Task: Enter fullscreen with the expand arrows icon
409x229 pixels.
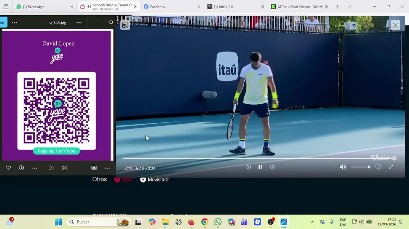Action: [x=391, y=167]
